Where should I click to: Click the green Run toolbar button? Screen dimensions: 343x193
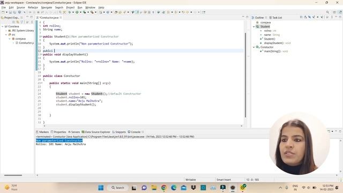[x=77, y=12]
